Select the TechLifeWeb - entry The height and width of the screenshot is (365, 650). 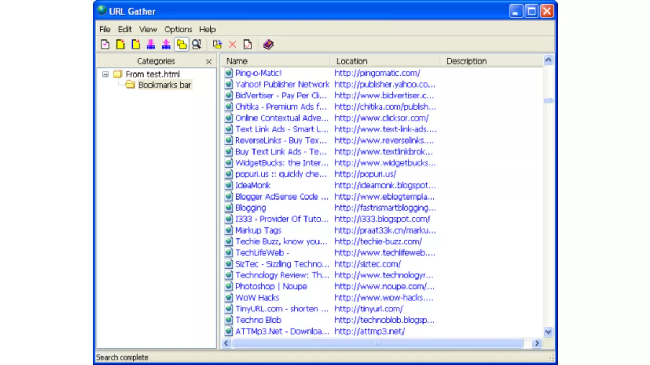262,253
